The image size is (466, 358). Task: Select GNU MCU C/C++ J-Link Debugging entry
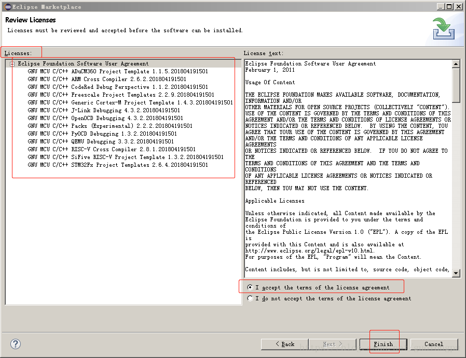point(104,110)
